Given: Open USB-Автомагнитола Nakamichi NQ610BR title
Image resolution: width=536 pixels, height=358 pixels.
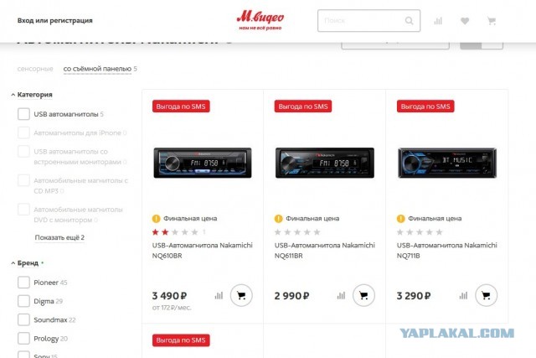Looking at the screenshot, I should (203, 251).
